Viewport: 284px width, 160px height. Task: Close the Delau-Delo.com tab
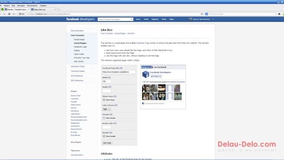(x=55, y=9)
